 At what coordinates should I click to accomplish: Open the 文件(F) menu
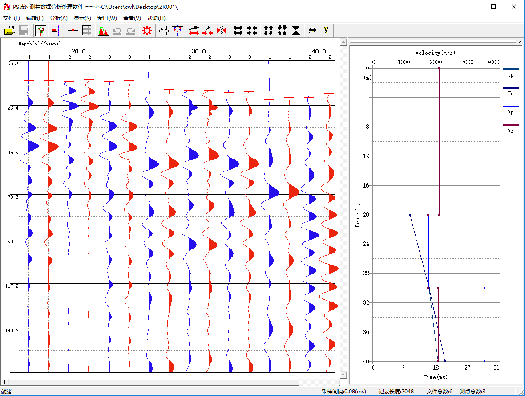coord(12,18)
